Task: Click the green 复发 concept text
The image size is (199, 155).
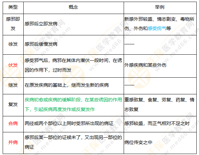Action: coord(73,104)
